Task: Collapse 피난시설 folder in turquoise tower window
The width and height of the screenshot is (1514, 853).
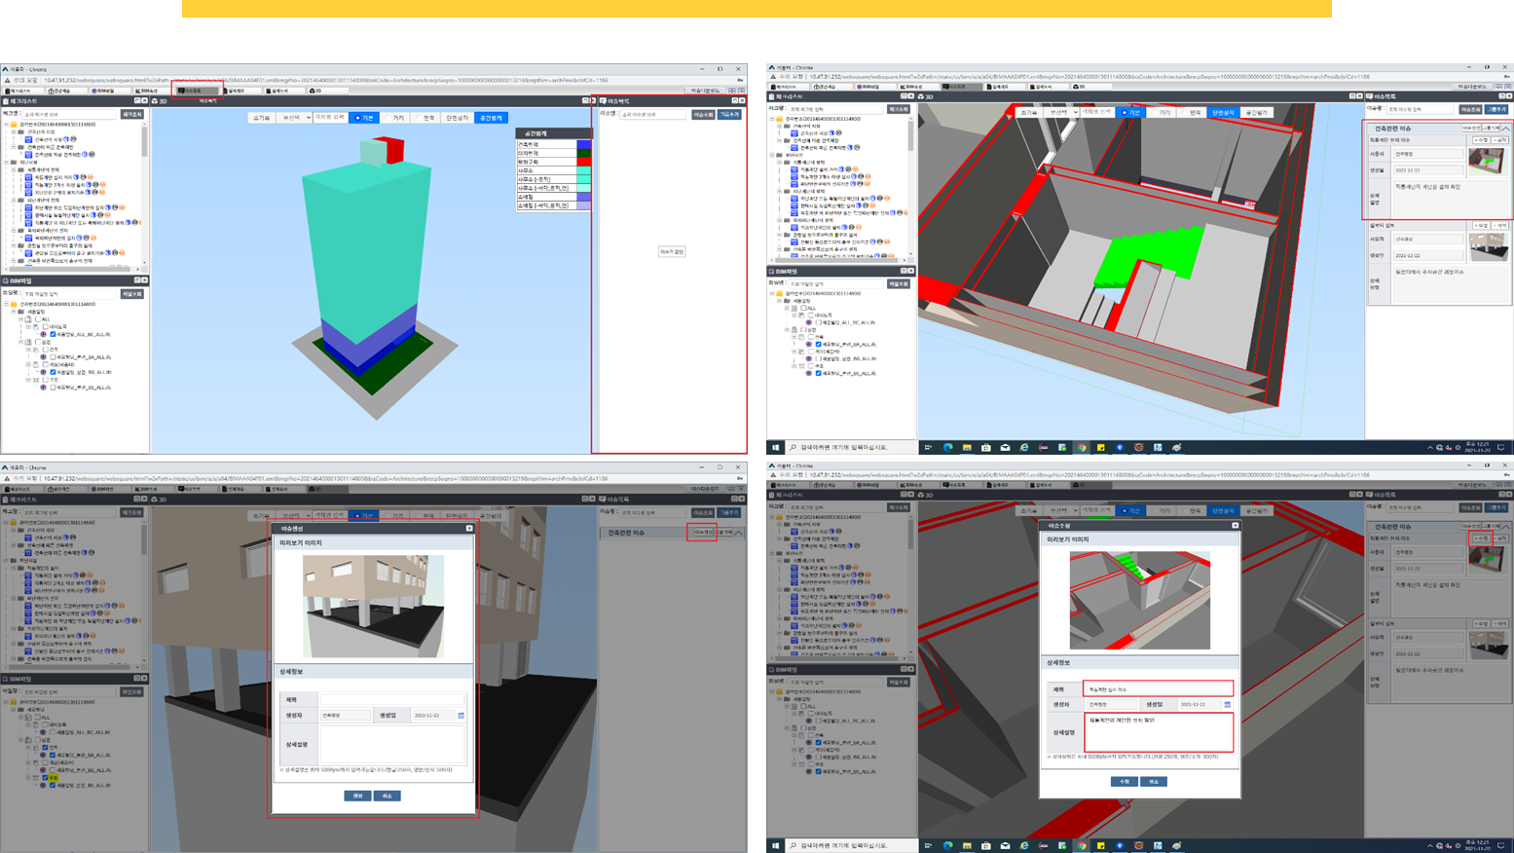Action: [x=7, y=162]
